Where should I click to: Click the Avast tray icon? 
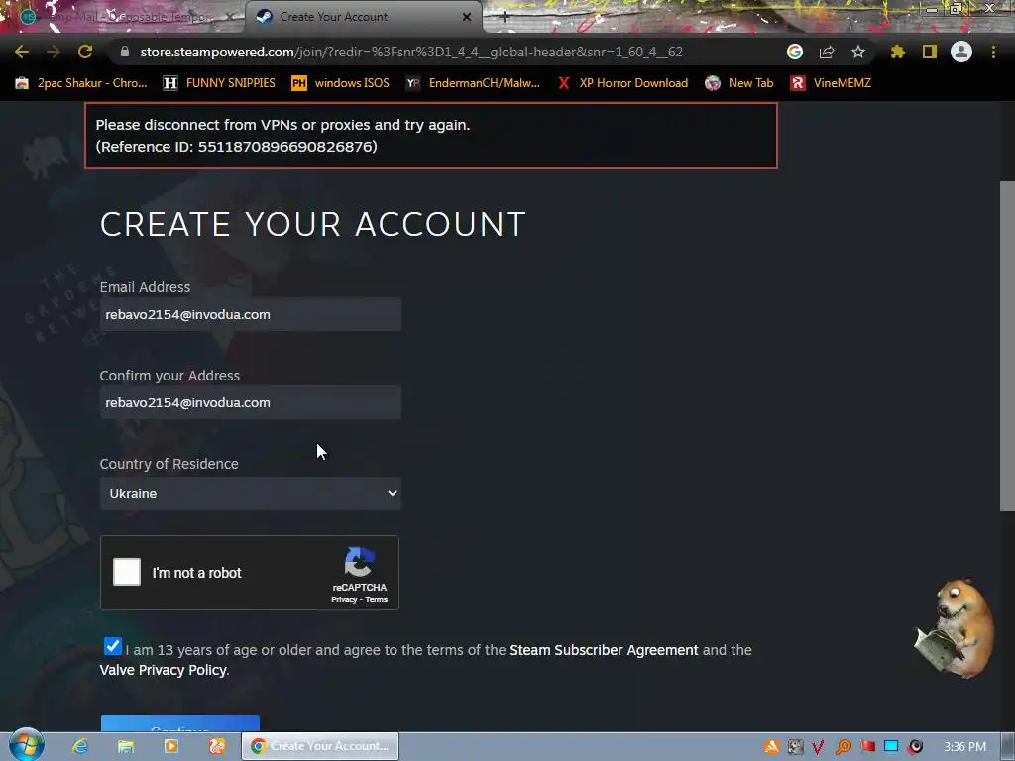click(771, 747)
